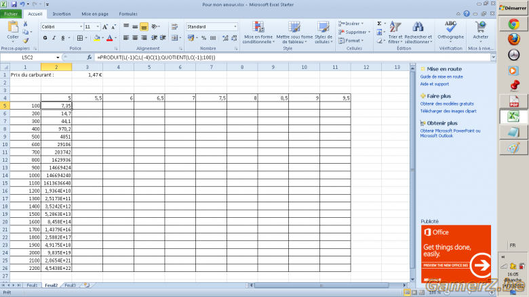Open Styles de cellules
529x297 pixels.
pyautogui.click(x=324, y=32)
